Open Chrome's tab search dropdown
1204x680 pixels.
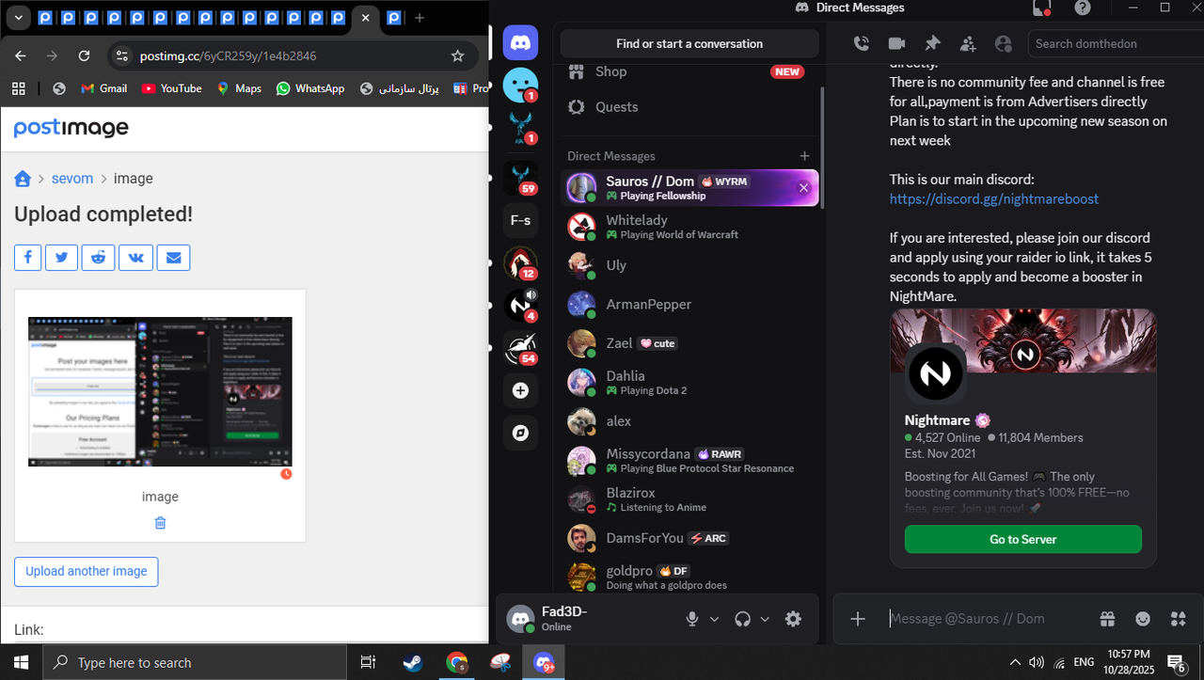[x=18, y=18]
